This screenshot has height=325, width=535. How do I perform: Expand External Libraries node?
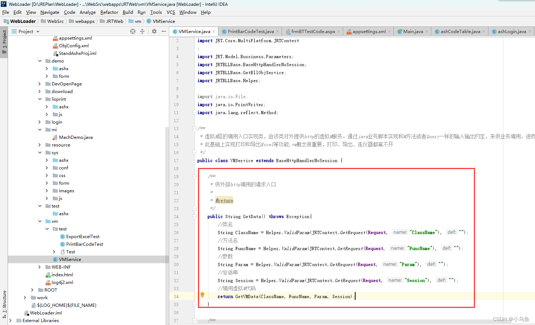point(11,321)
